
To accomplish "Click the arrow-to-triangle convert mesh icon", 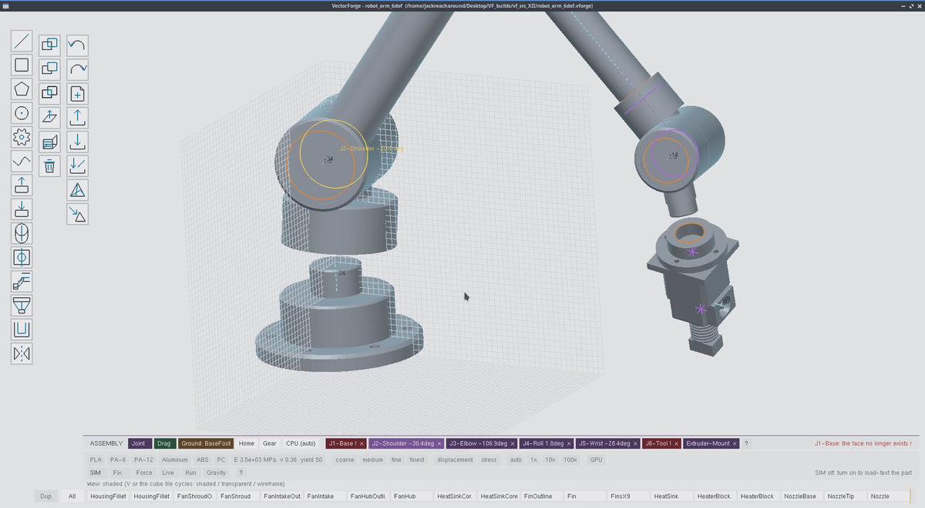I will point(77,214).
